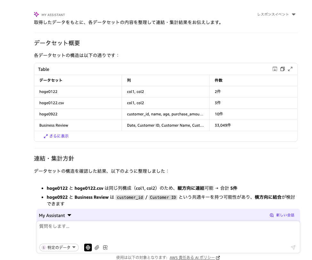The height and width of the screenshot is (260, 312).
Task: Attach a file with the paperclip icon
Action: (97, 247)
